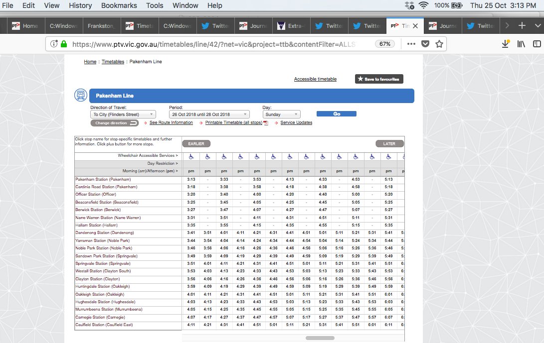The image size is (544, 343).
Task: Open Officer Station (Officer) stop timetable
Action: 95,194
